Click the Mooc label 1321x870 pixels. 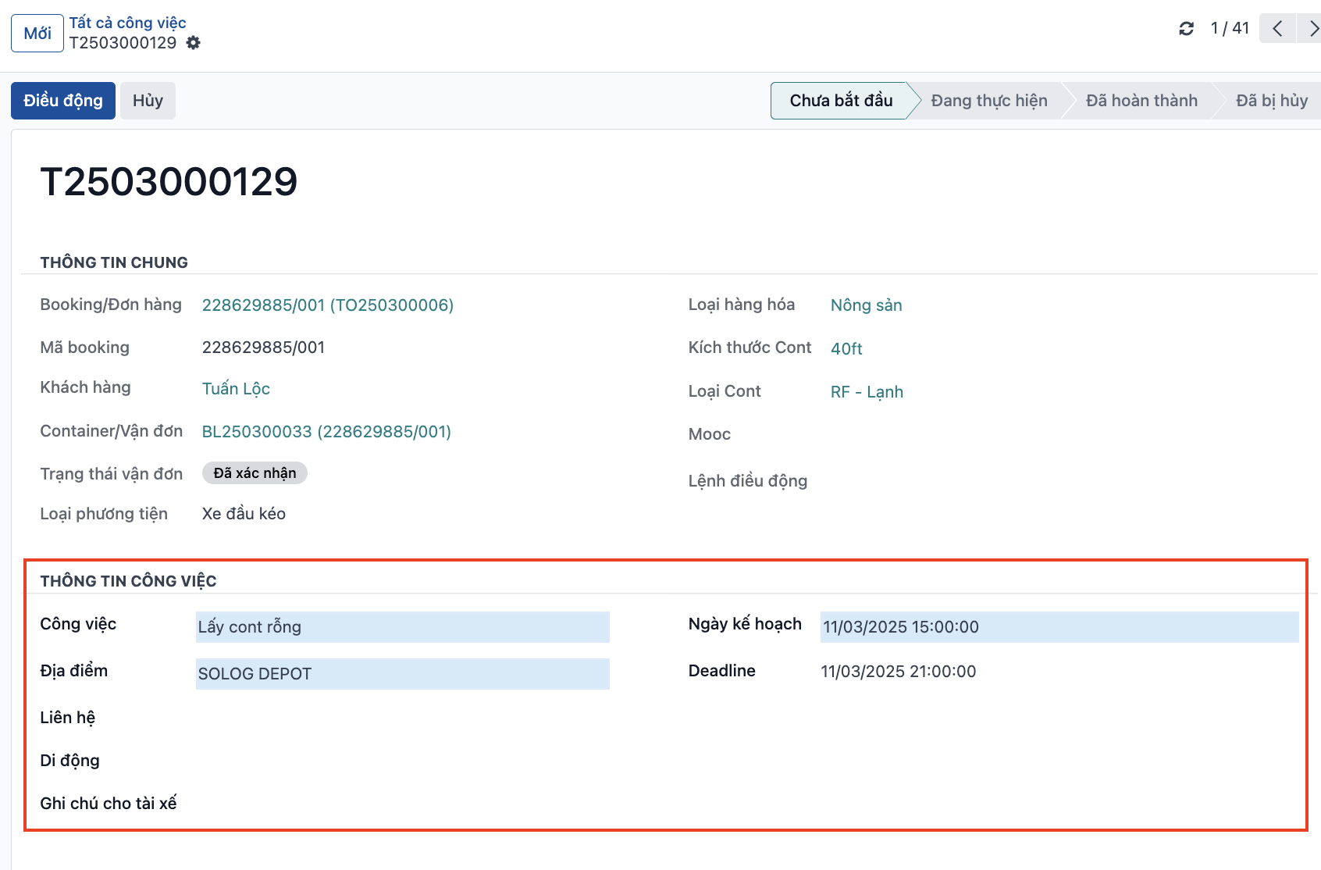[x=710, y=434]
